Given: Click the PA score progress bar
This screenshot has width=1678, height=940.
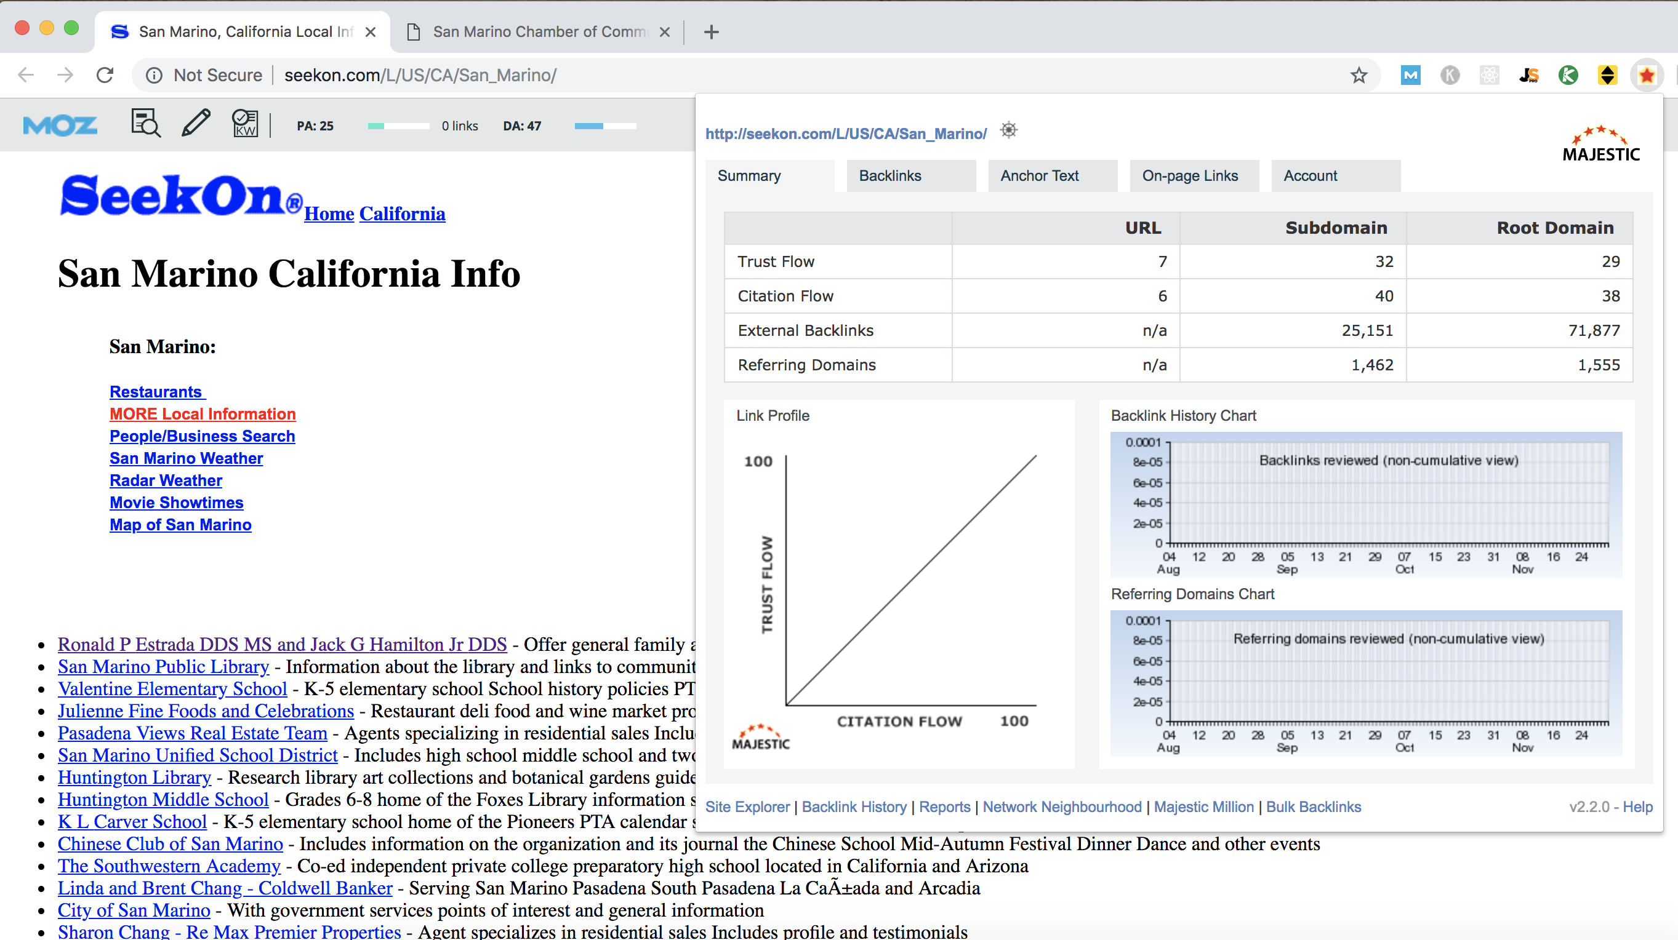Looking at the screenshot, I should coord(399,125).
